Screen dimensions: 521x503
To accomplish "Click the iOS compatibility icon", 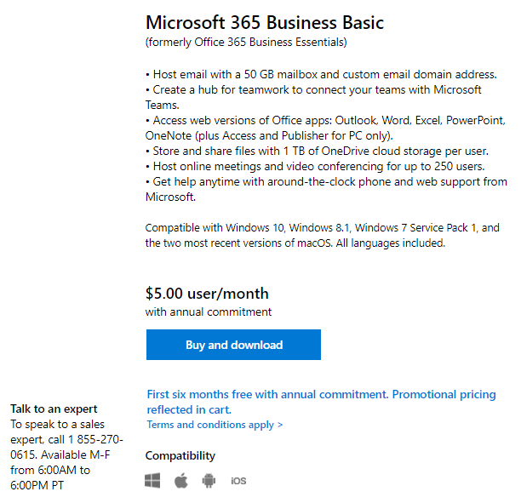I will pos(238,481).
